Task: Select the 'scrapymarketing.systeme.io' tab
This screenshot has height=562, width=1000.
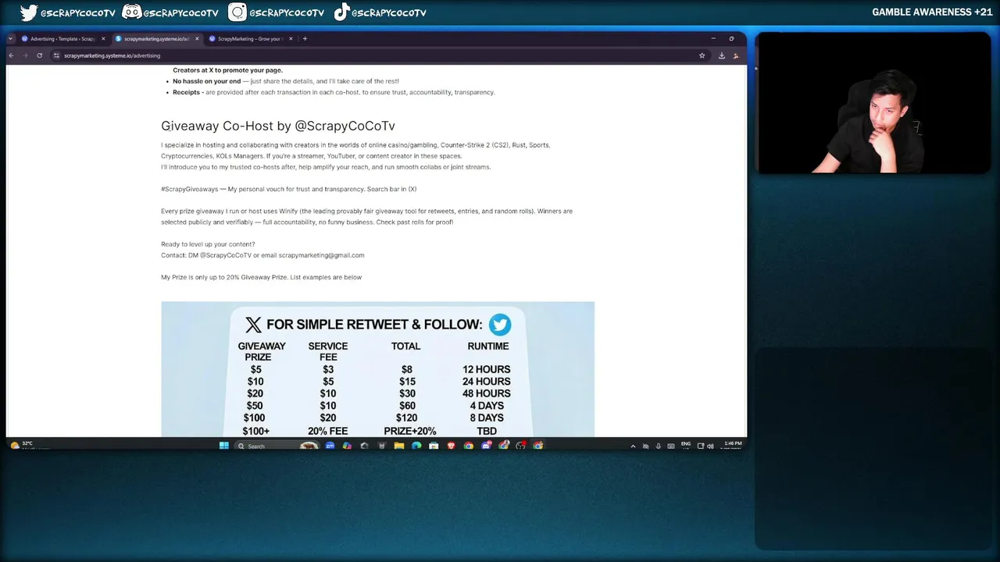Action: [x=156, y=38]
